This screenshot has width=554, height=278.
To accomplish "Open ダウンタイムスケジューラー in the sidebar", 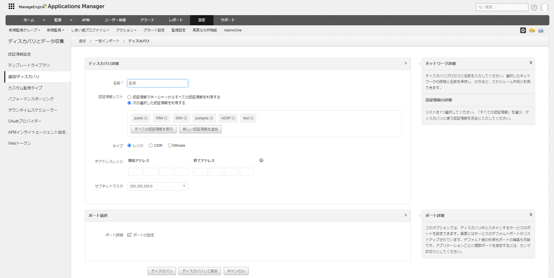I will point(33,110).
